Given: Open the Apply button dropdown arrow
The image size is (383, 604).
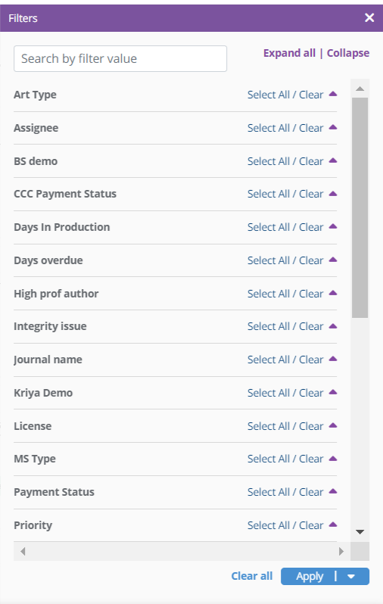Looking at the screenshot, I should 351,576.
